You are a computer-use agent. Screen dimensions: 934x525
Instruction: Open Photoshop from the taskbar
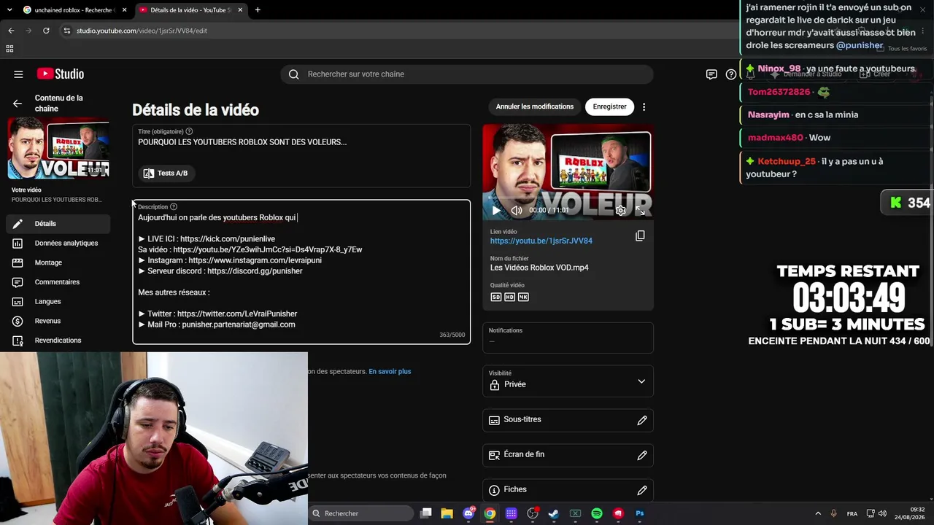tap(640, 513)
